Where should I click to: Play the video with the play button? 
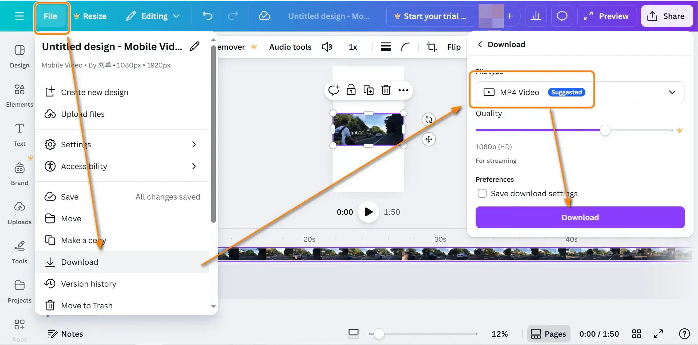pos(368,212)
